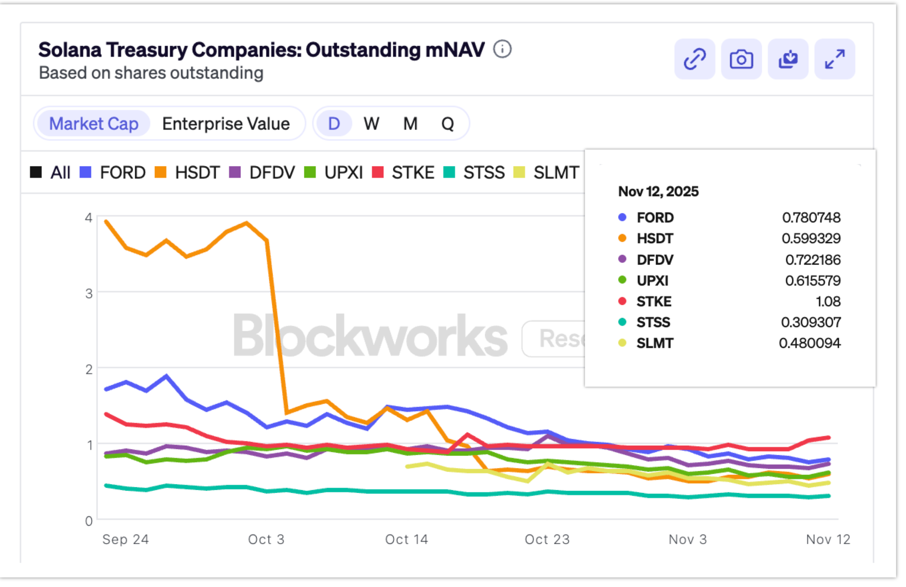
Task: Click the HSDT orange legend swatch
Action: pyautogui.click(x=161, y=173)
